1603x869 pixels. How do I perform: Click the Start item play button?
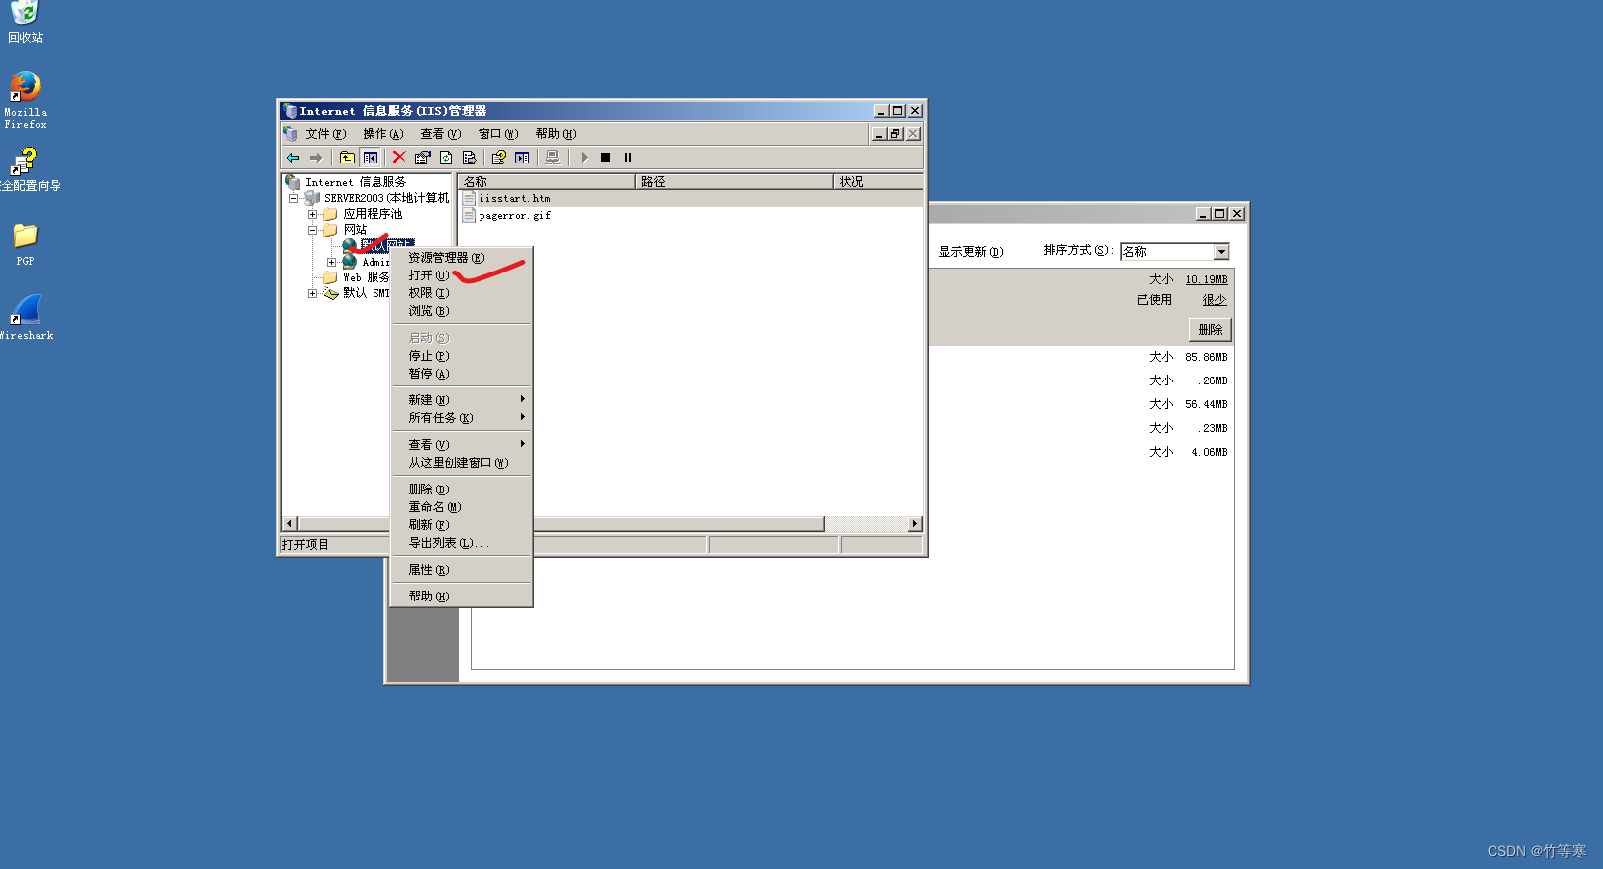tap(584, 158)
